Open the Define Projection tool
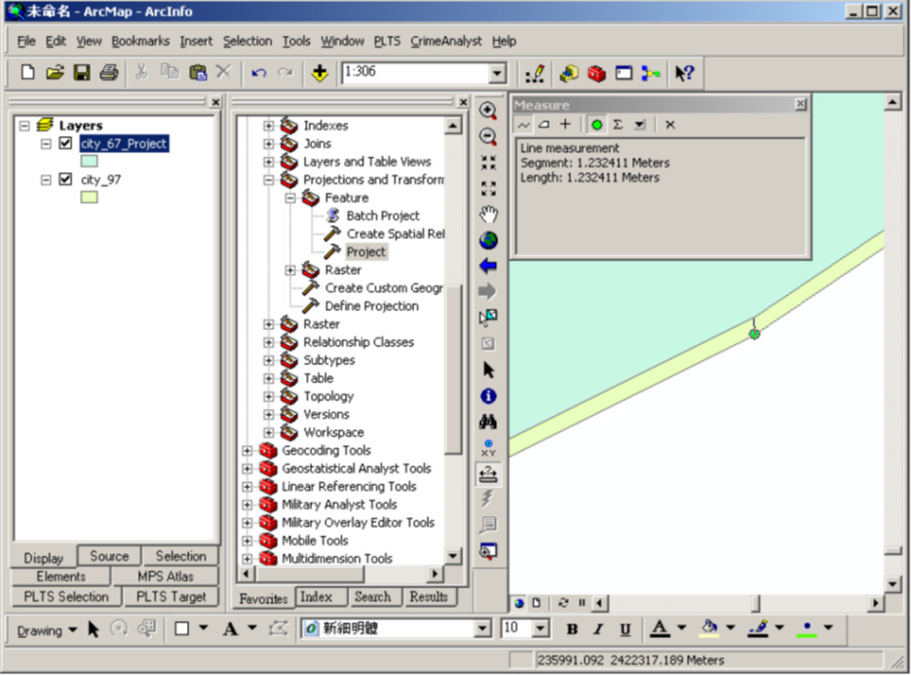This screenshot has width=911, height=675. click(x=372, y=306)
